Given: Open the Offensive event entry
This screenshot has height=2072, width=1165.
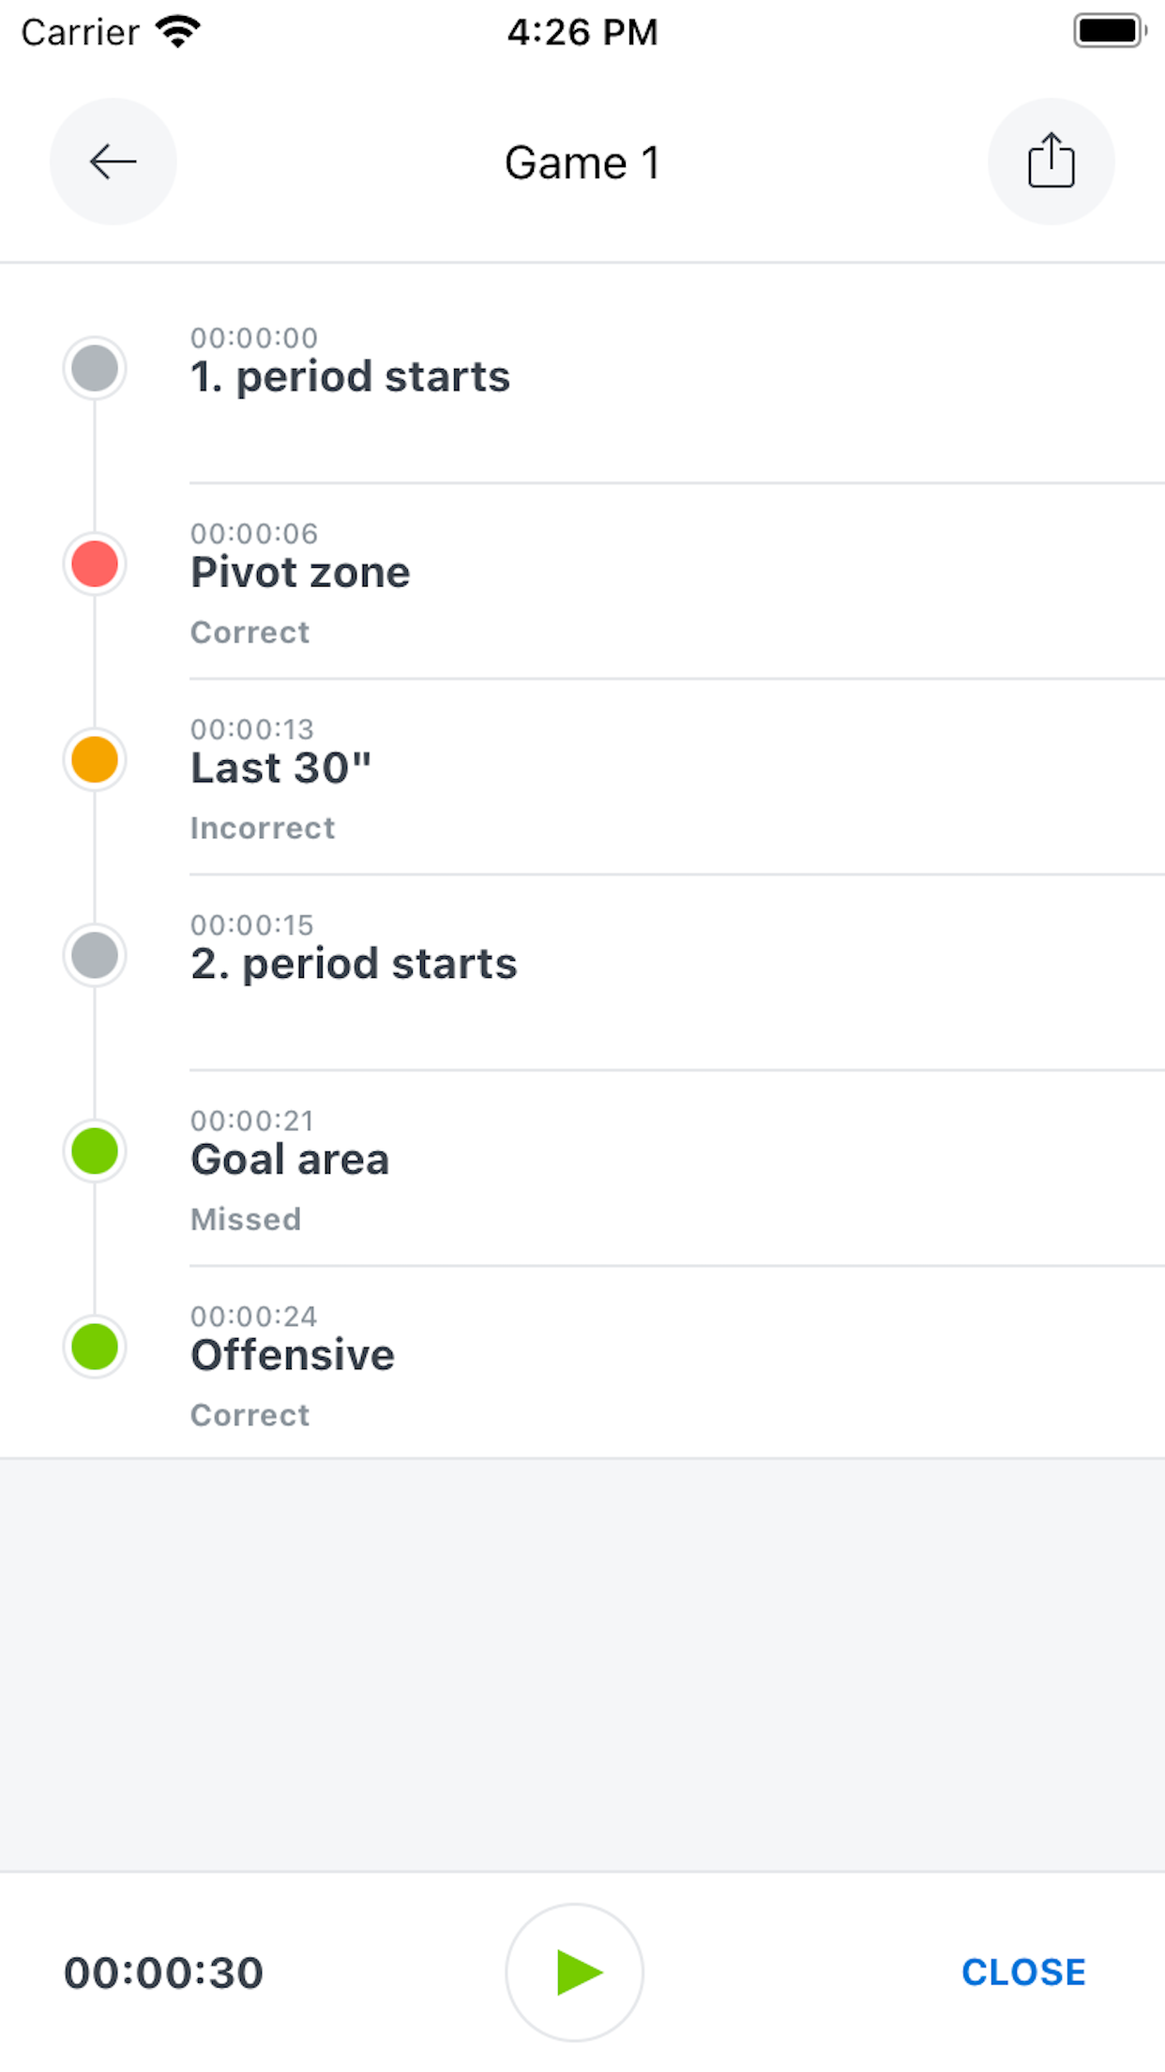Looking at the screenshot, I should click(x=582, y=1363).
